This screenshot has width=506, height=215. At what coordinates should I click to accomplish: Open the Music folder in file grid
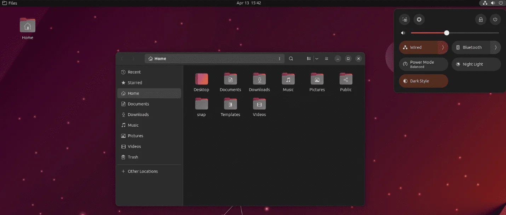[288, 79]
